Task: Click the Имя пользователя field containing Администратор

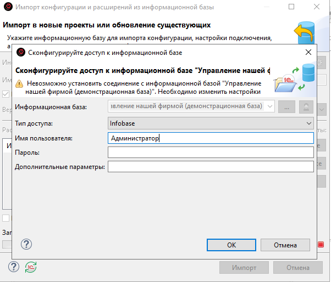Action: (x=211, y=139)
